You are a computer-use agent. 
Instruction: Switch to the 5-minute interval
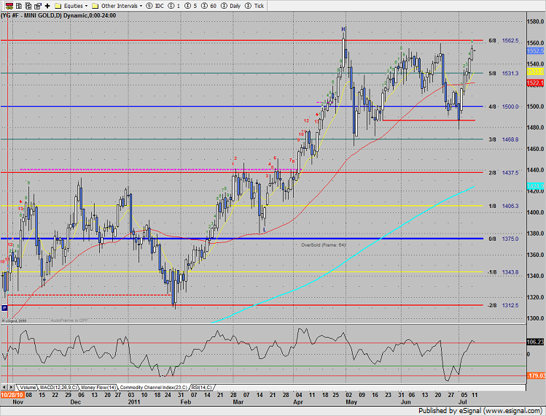[190, 6]
